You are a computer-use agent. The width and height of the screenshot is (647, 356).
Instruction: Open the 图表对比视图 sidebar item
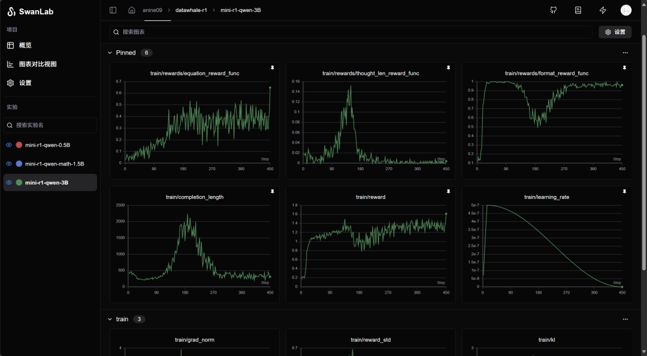(37, 64)
